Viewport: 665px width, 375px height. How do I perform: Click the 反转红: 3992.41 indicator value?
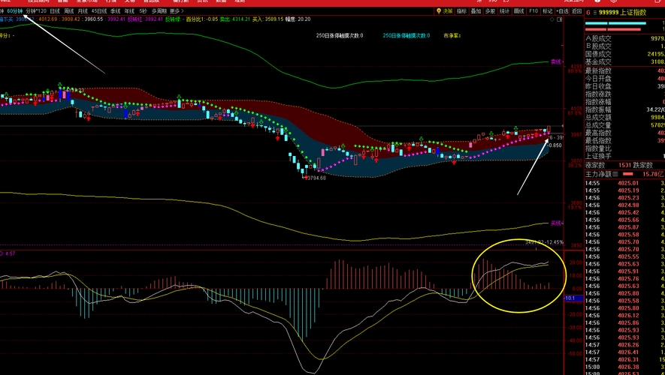[144, 19]
